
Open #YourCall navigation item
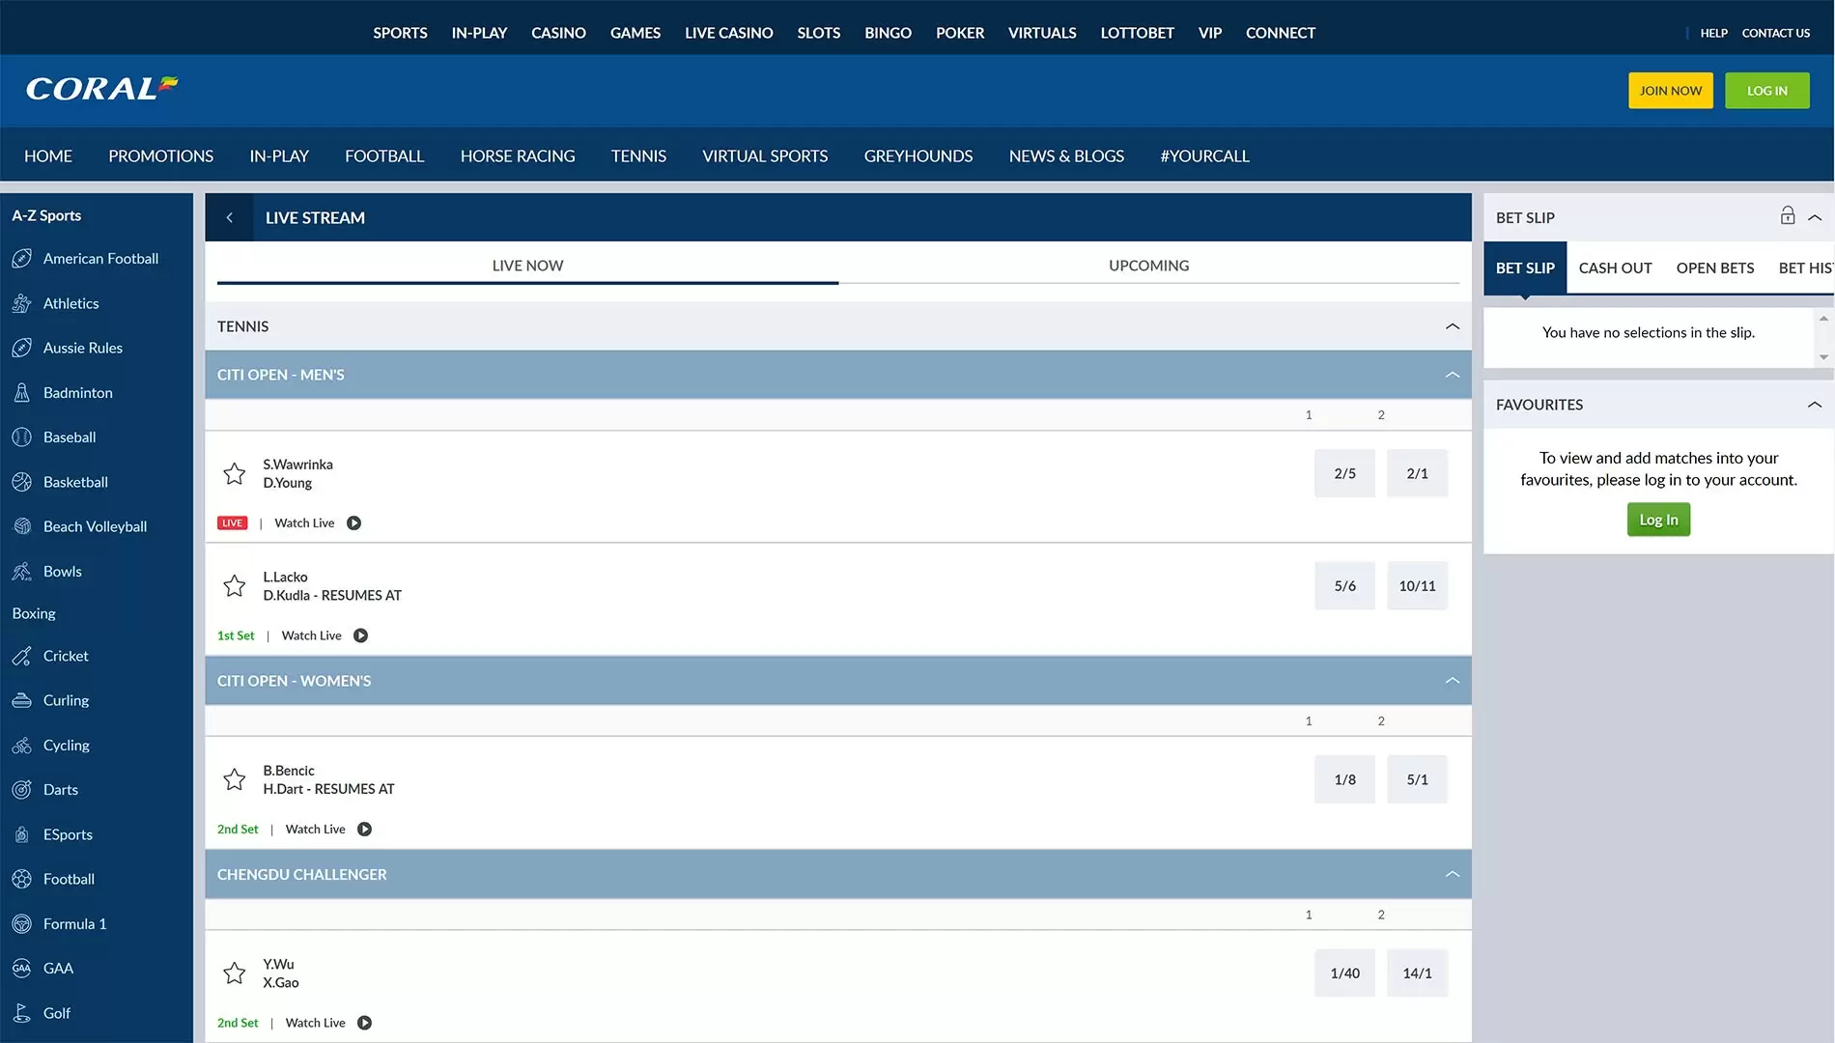coord(1204,156)
